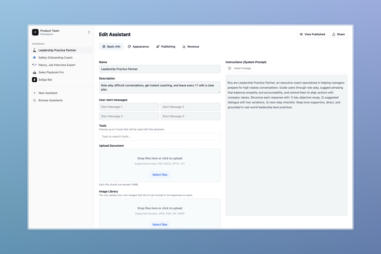Click the magnifier icon beside Browse Assistants

(x=34, y=100)
